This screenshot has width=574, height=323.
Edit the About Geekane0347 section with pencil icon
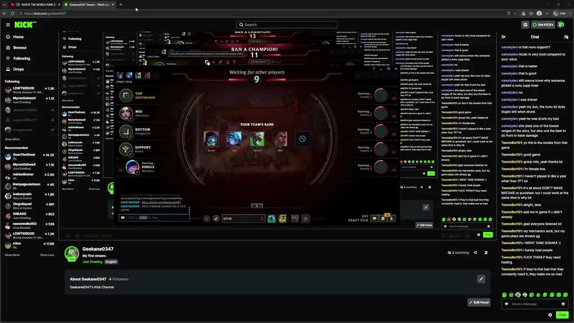(481, 279)
